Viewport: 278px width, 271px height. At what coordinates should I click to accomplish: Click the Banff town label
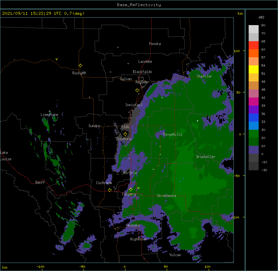pyautogui.click(x=40, y=182)
